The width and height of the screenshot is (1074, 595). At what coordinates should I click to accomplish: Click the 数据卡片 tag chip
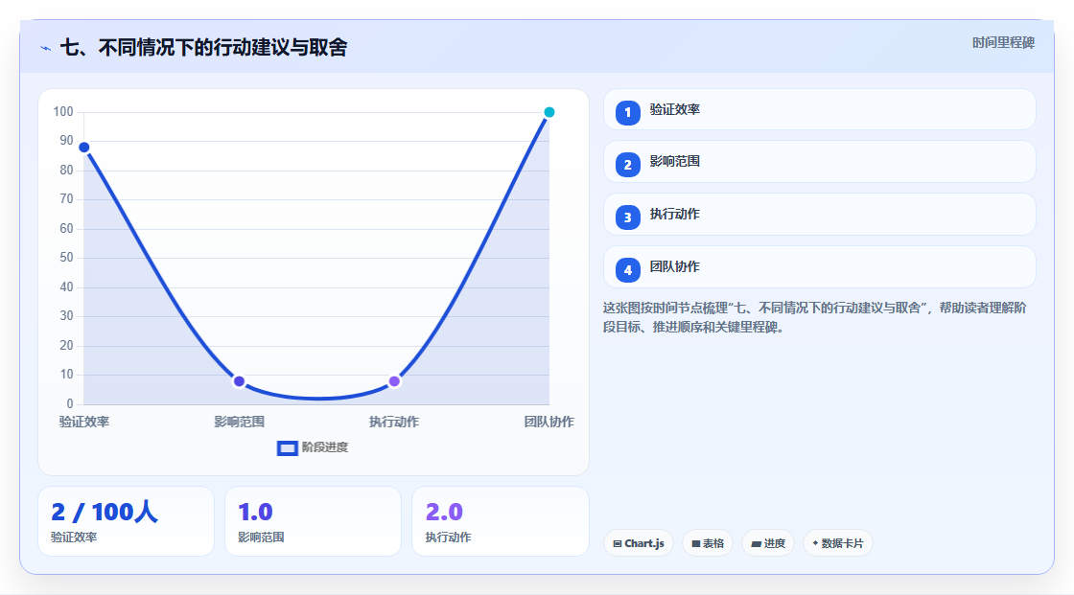coord(838,543)
